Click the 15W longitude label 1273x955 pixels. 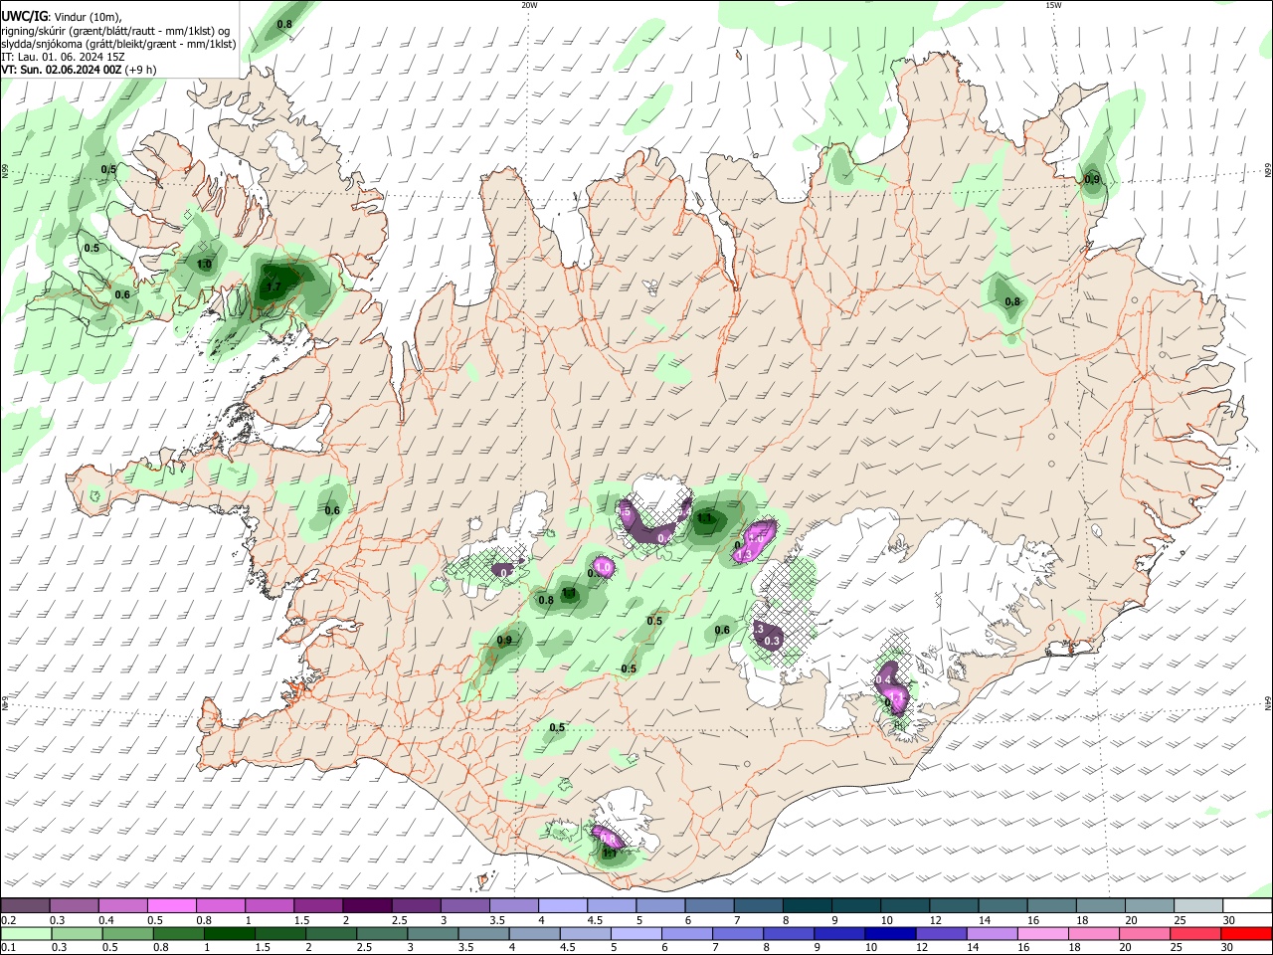click(1053, 5)
